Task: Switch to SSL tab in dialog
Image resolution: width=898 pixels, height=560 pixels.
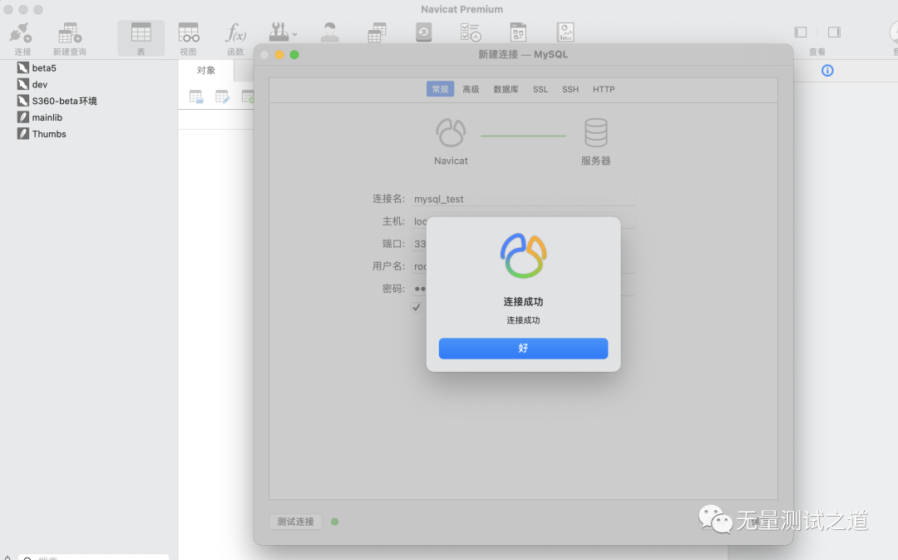Action: coord(540,89)
